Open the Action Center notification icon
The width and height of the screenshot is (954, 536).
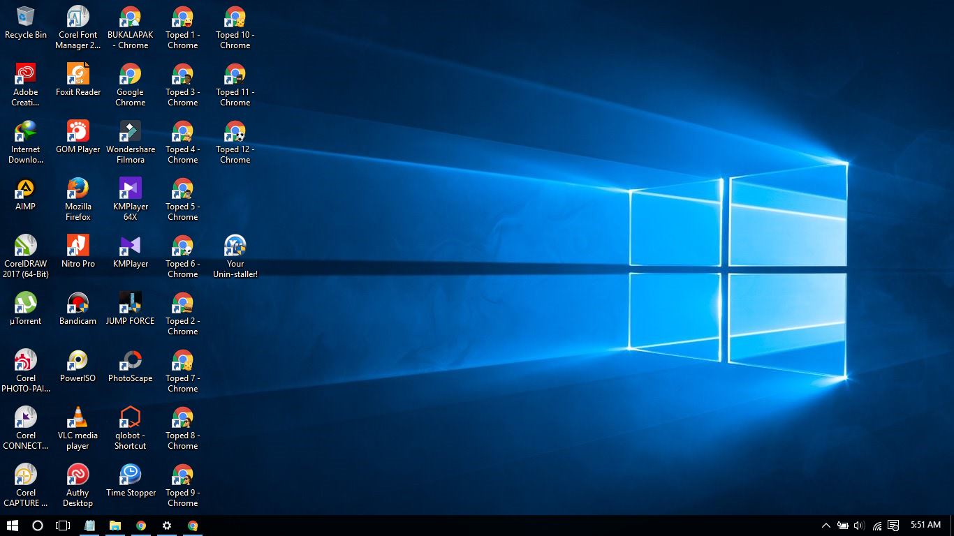[893, 526]
